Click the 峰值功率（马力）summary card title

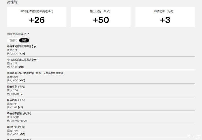(x=165, y=11)
